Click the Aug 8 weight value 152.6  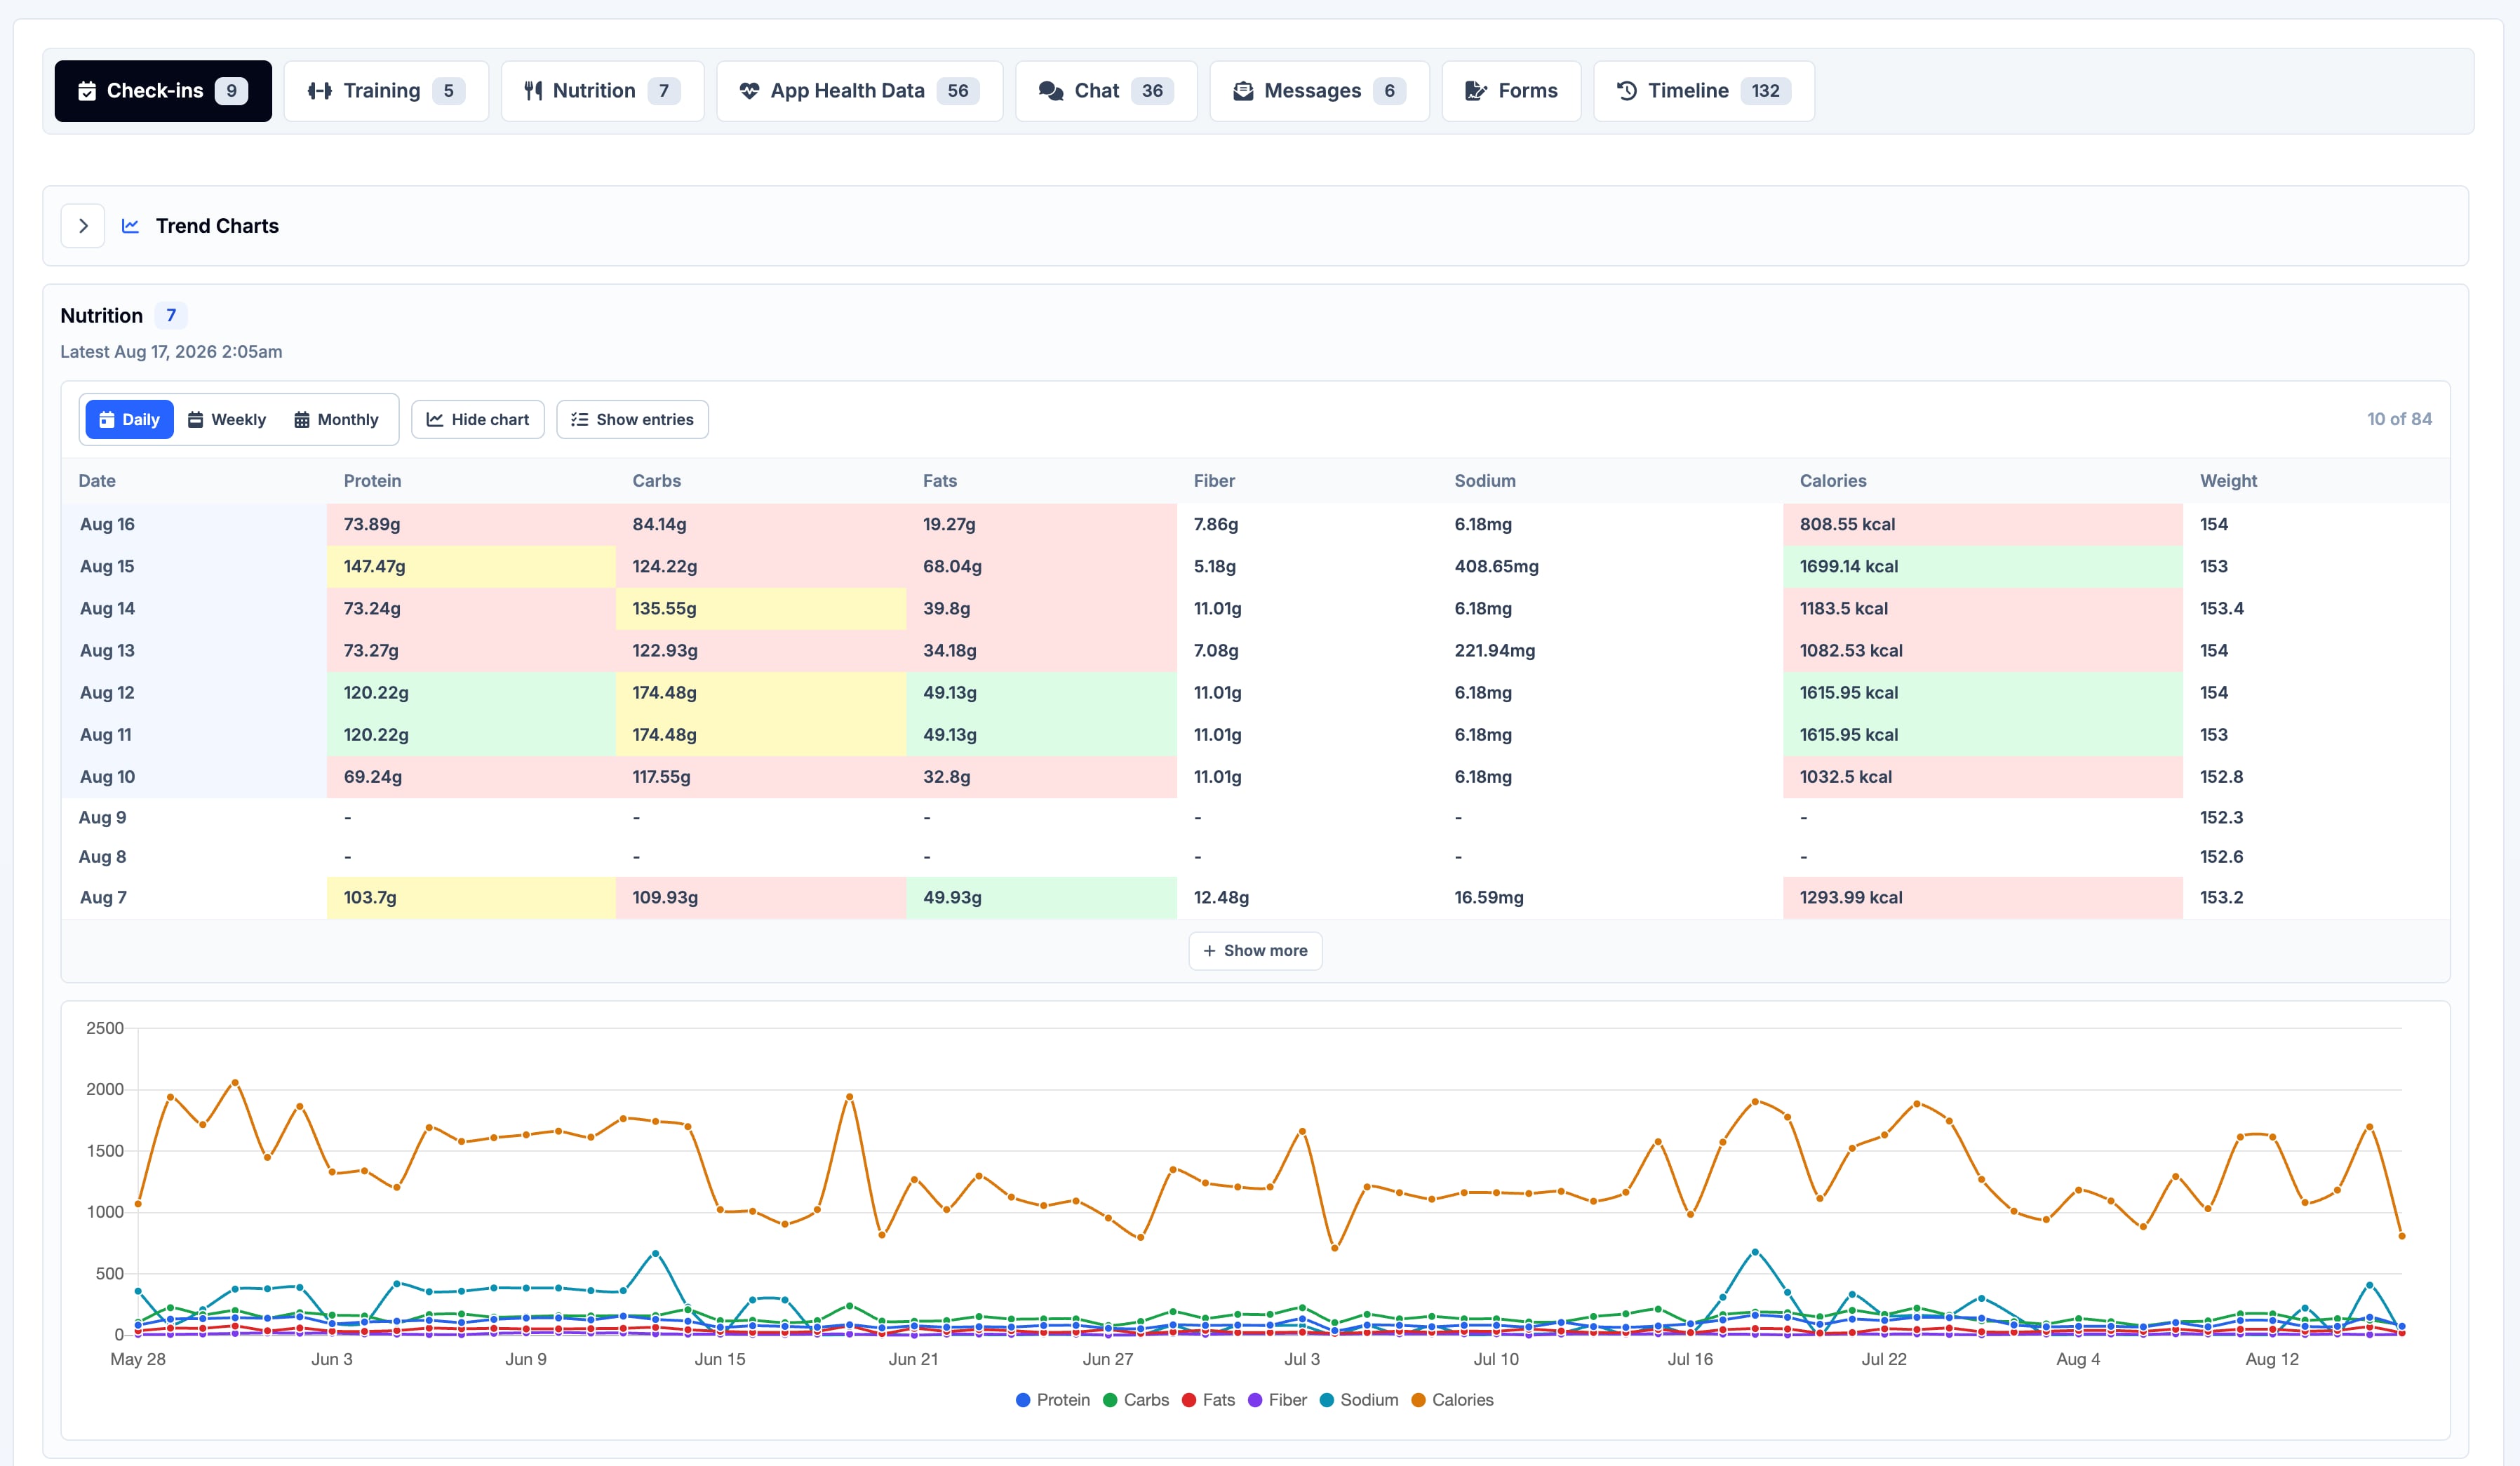click(x=2221, y=857)
